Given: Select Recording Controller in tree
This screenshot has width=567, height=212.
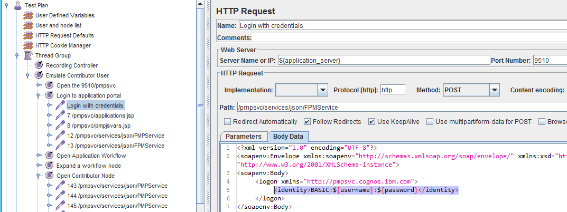Looking at the screenshot, I should (71, 65).
